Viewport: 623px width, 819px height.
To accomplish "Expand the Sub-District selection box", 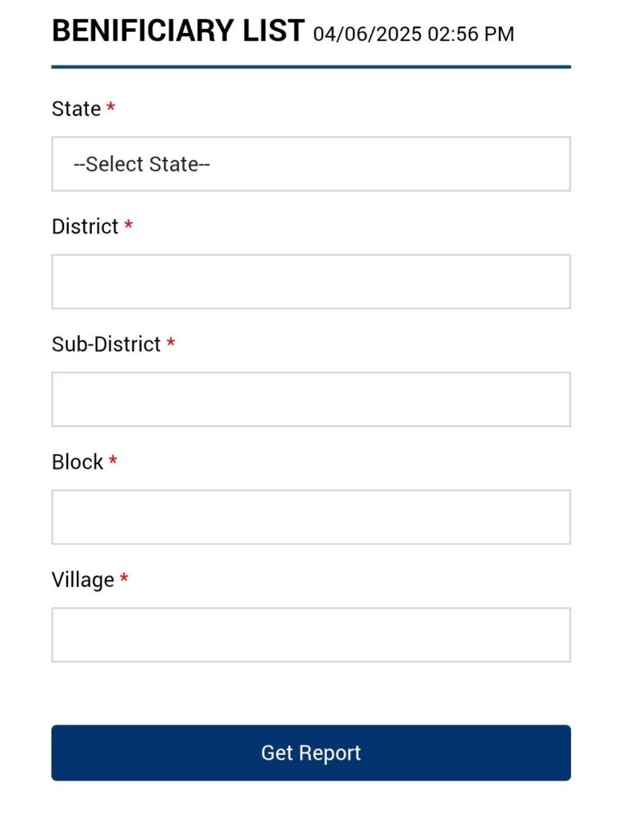I will pos(311,400).
